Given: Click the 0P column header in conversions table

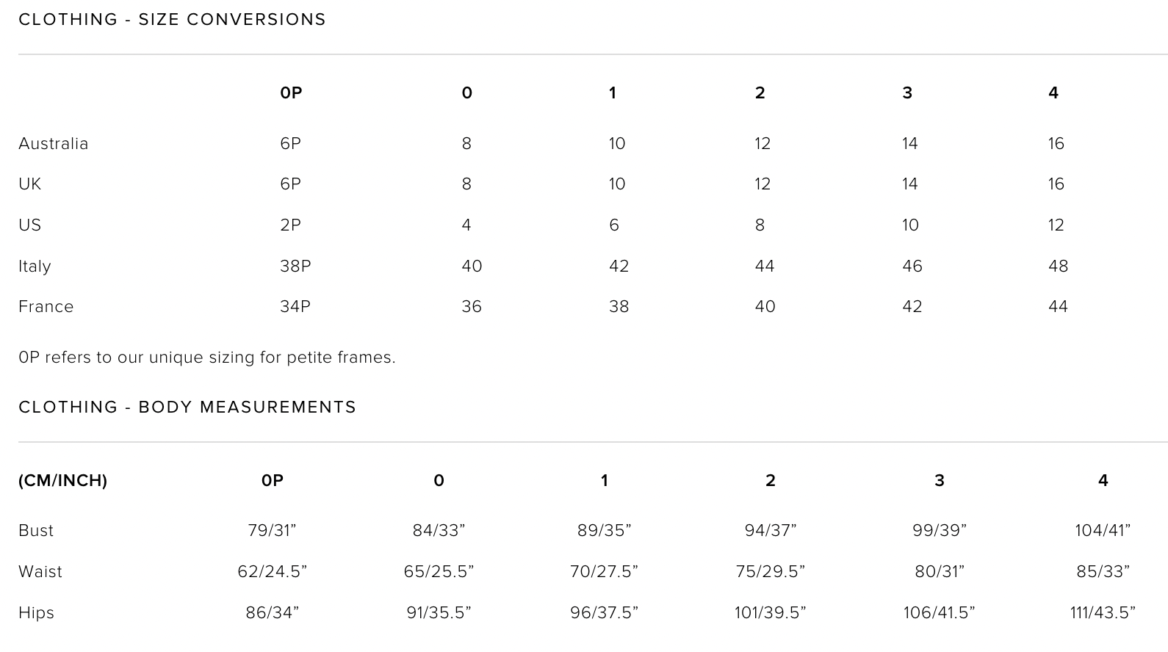Looking at the screenshot, I should click(x=291, y=93).
